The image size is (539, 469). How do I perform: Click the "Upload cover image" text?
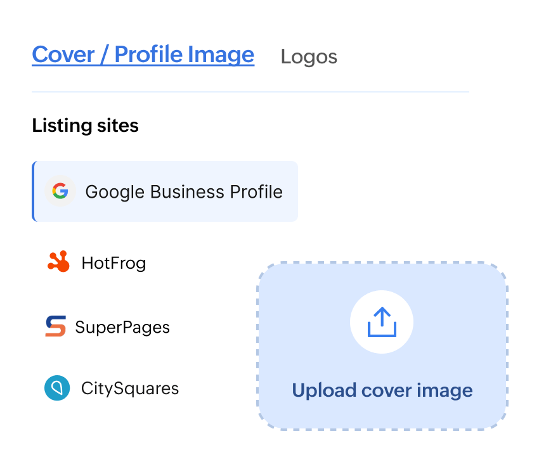(x=382, y=390)
